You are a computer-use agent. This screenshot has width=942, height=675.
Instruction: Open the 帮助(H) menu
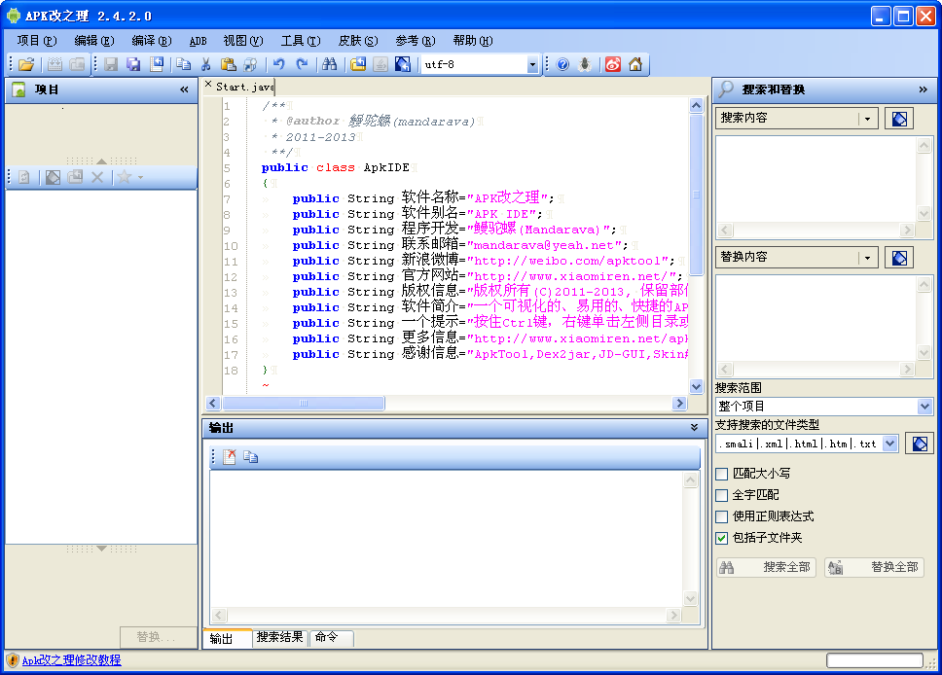[473, 40]
